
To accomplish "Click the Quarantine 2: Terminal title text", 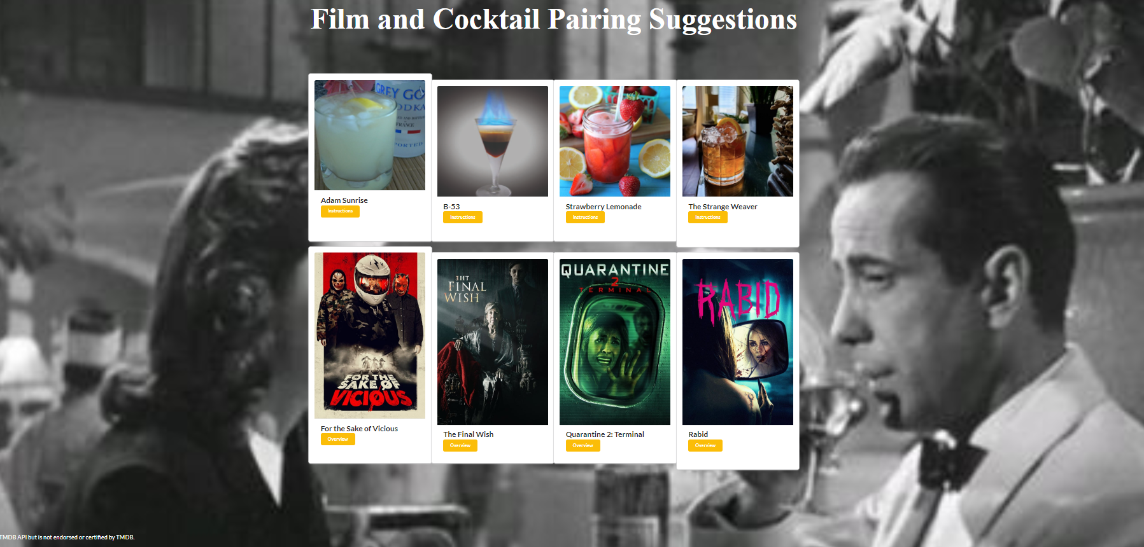I will point(605,434).
